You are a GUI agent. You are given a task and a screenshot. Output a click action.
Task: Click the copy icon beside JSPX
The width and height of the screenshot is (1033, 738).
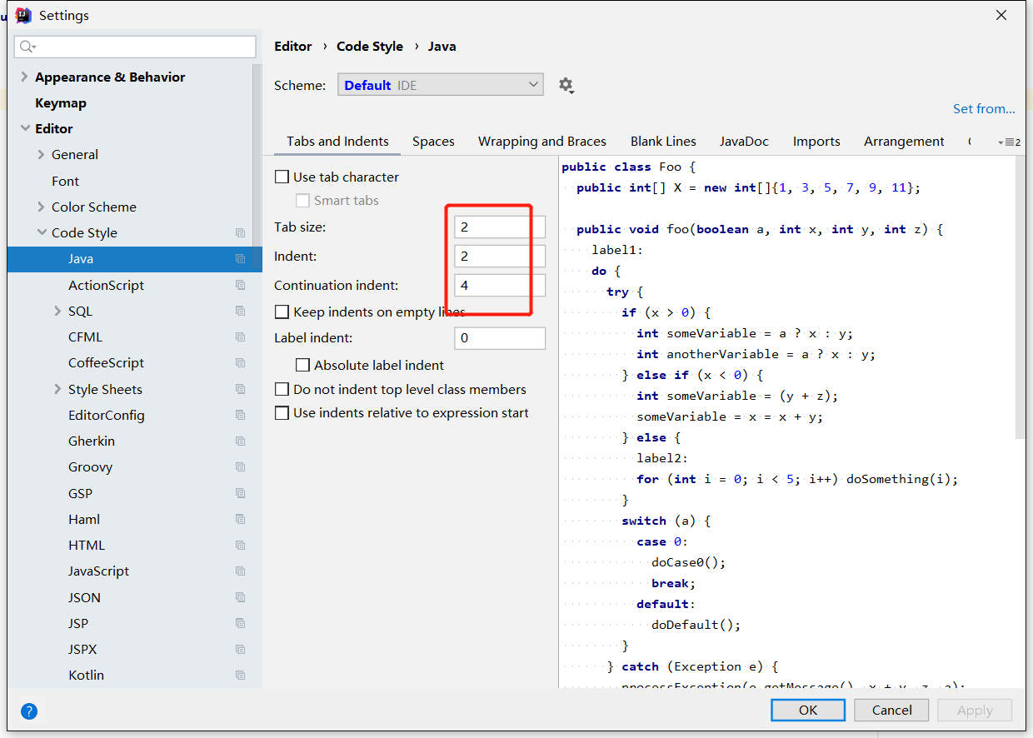click(240, 650)
